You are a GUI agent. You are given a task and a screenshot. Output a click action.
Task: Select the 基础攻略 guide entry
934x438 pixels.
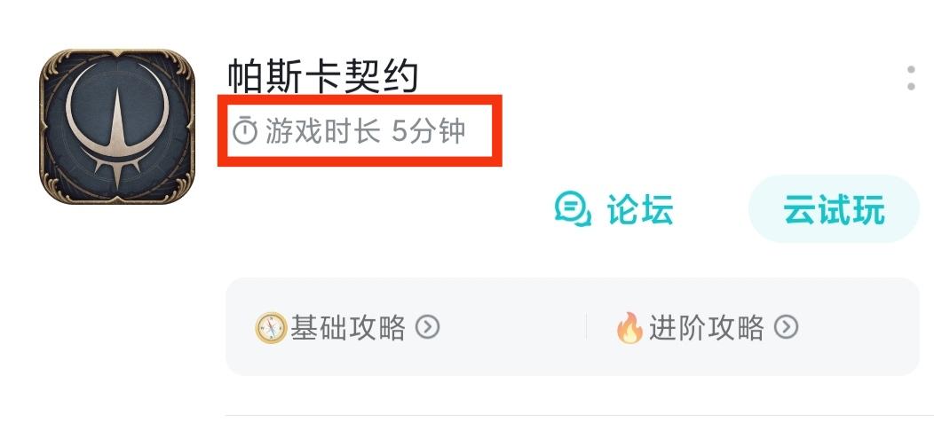347,327
